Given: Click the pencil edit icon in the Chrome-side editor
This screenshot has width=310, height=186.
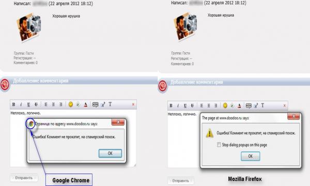Looking at the screenshot, I should (103, 104).
